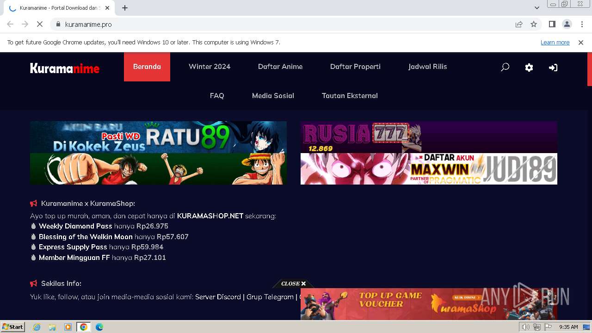Click the JUDI89 Maxwin banner
The height and width of the screenshot is (333, 592).
pyautogui.click(x=429, y=169)
